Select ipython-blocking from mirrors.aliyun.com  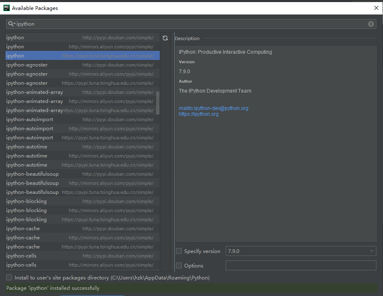pyautogui.click(x=82, y=210)
